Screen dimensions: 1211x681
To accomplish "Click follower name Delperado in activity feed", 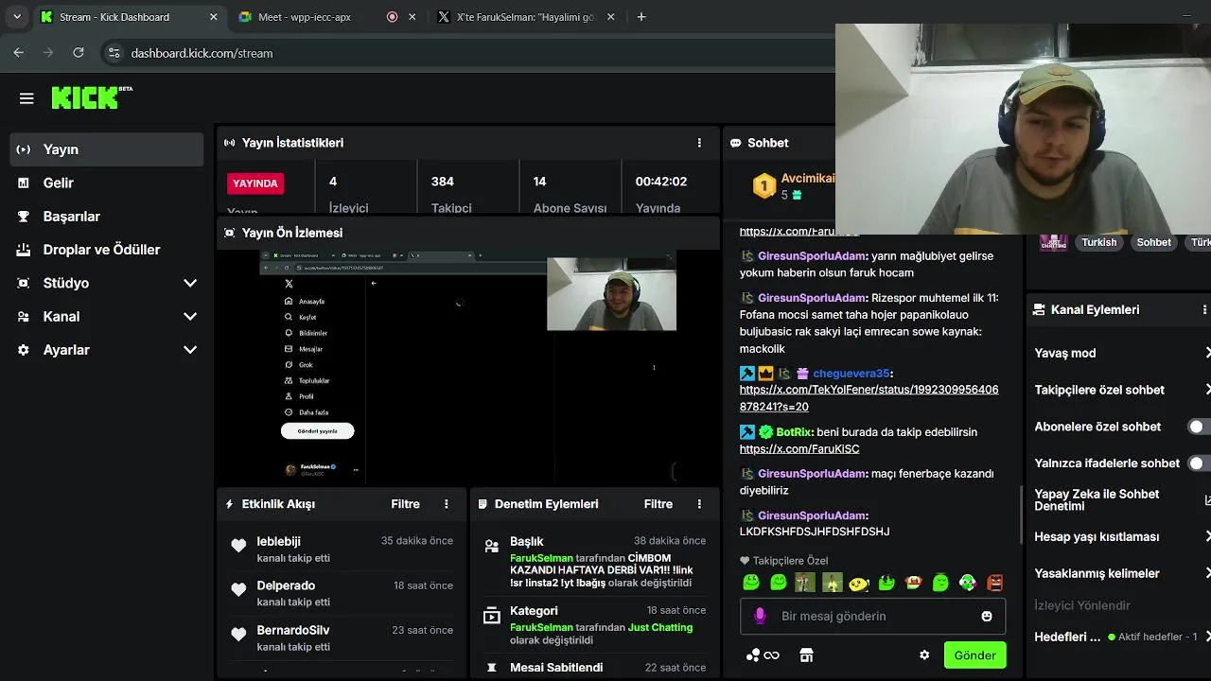I will tap(286, 585).
